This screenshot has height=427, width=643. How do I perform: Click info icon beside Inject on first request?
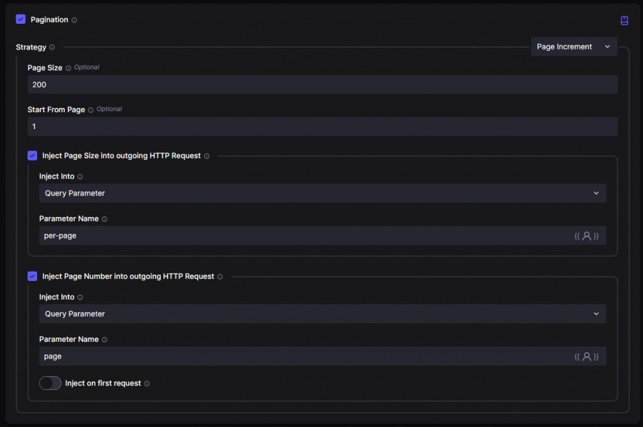tap(147, 384)
